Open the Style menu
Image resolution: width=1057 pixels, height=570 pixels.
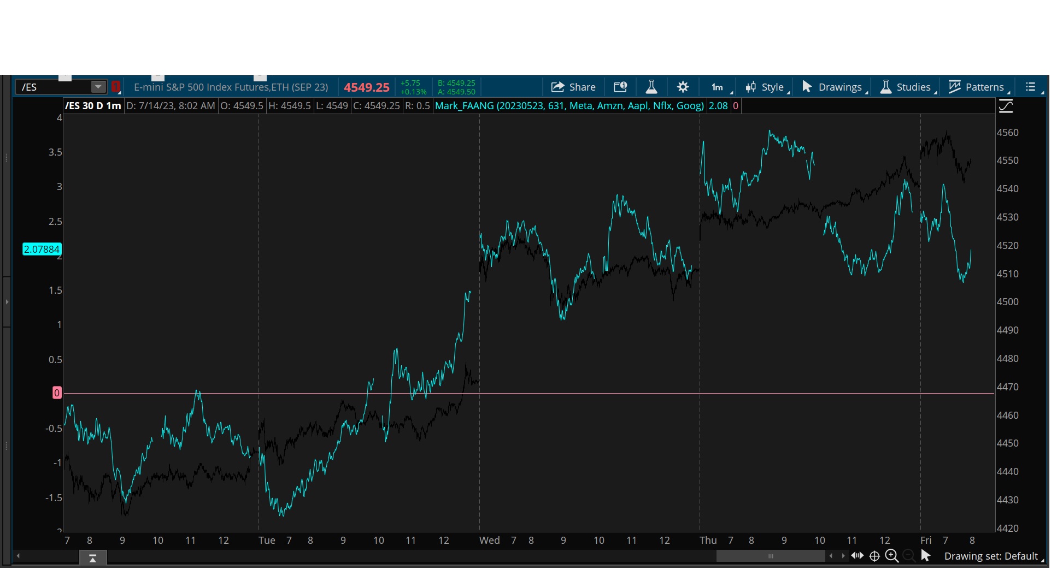(768, 87)
